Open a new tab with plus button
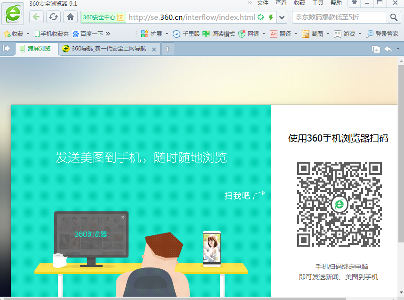Image resolution: width=404 pixels, height=300 pixels. tap(168, 50)
